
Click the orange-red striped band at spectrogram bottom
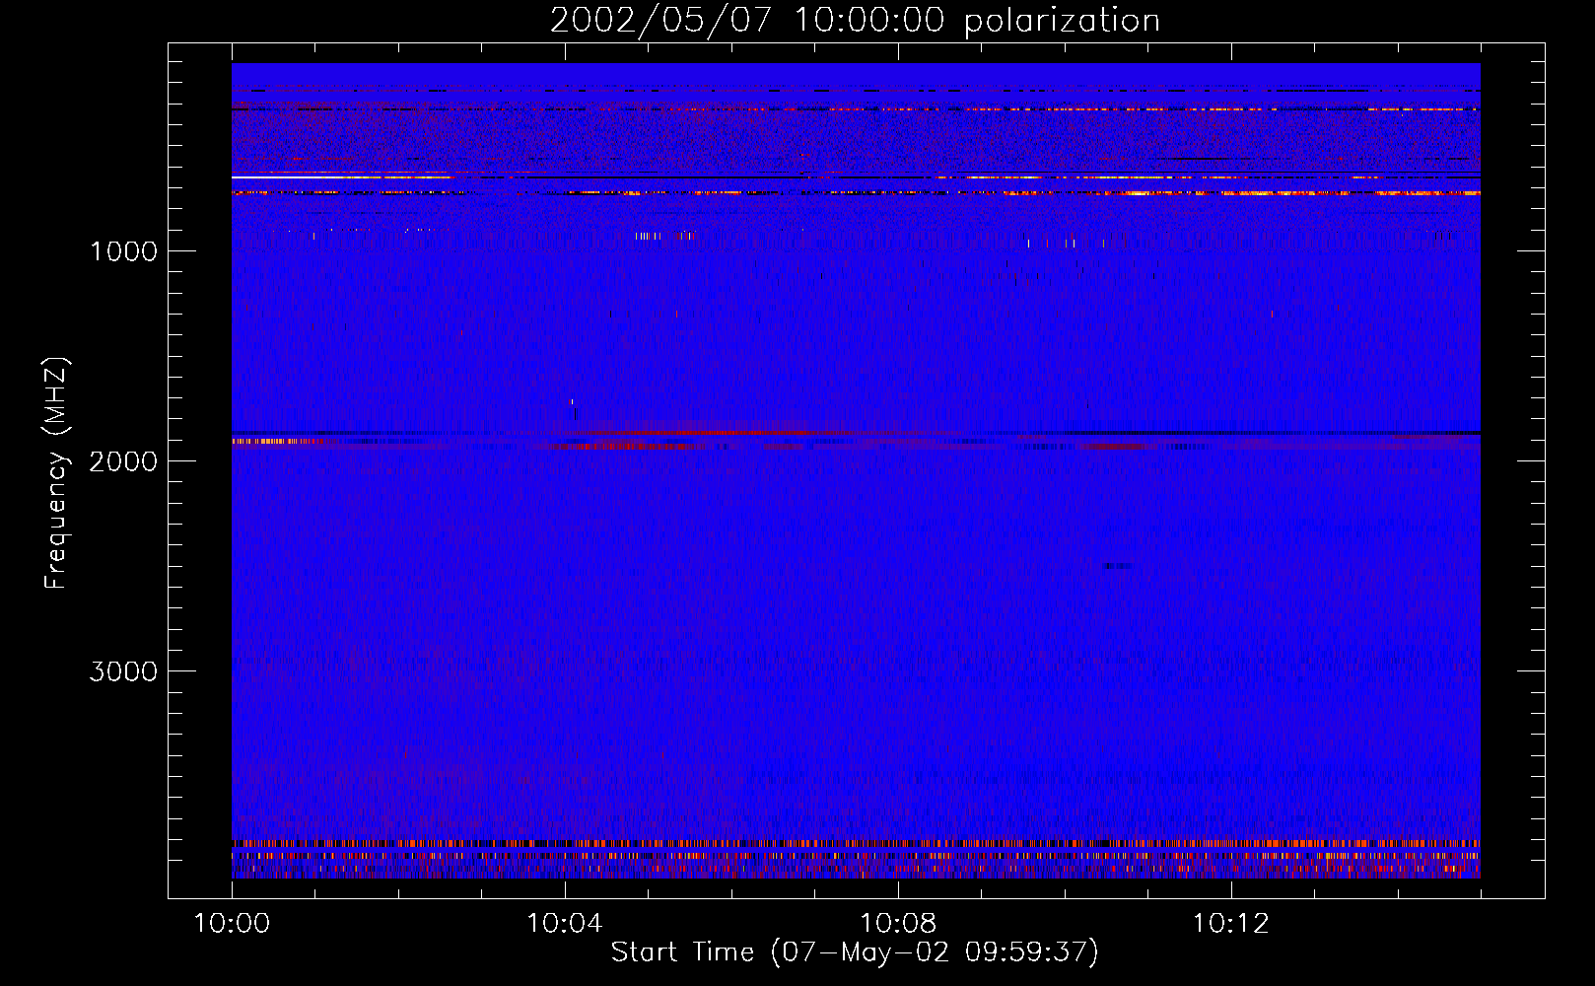(x=856, y=844)
